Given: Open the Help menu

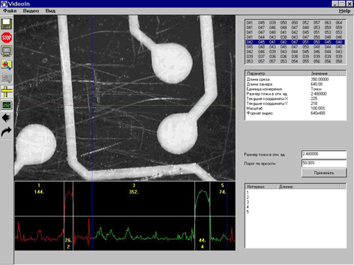Looking at the screenshot, I should (x=344, y=11).
